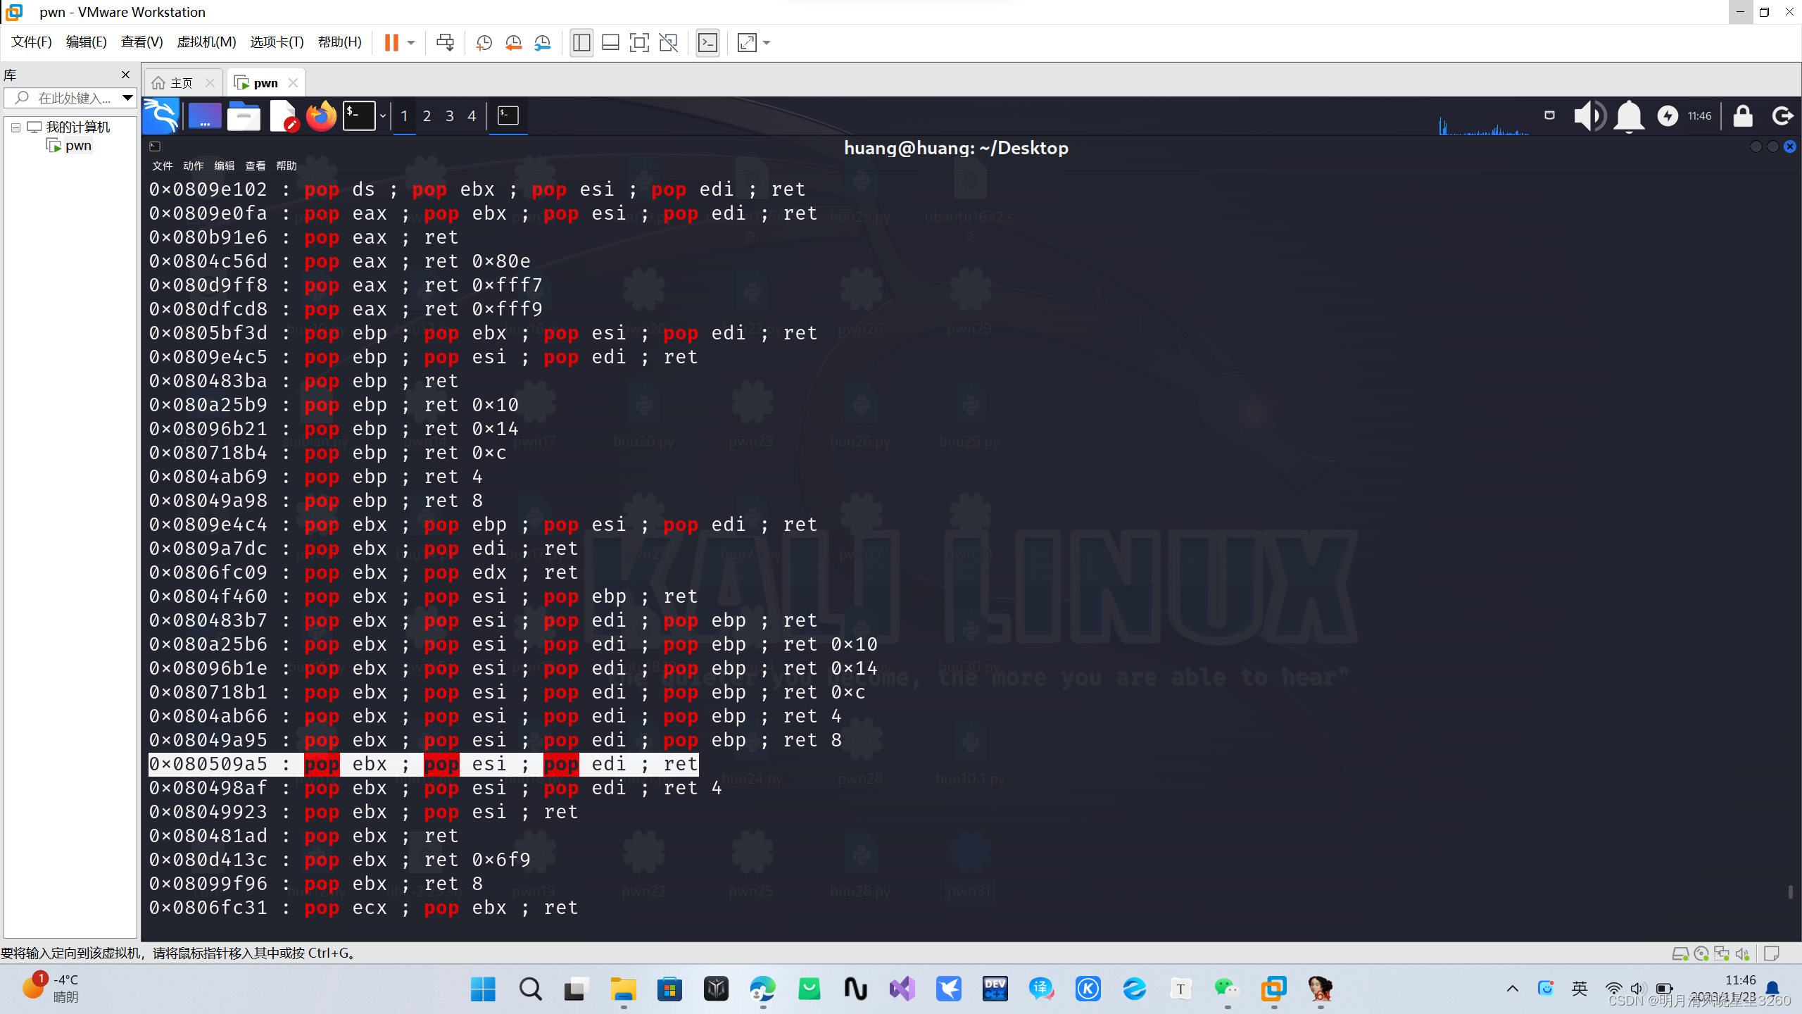Viewport: 1802px width, 1014px height.
Task: Collapse 我的计算机 tree node
Action: (15, 127)
